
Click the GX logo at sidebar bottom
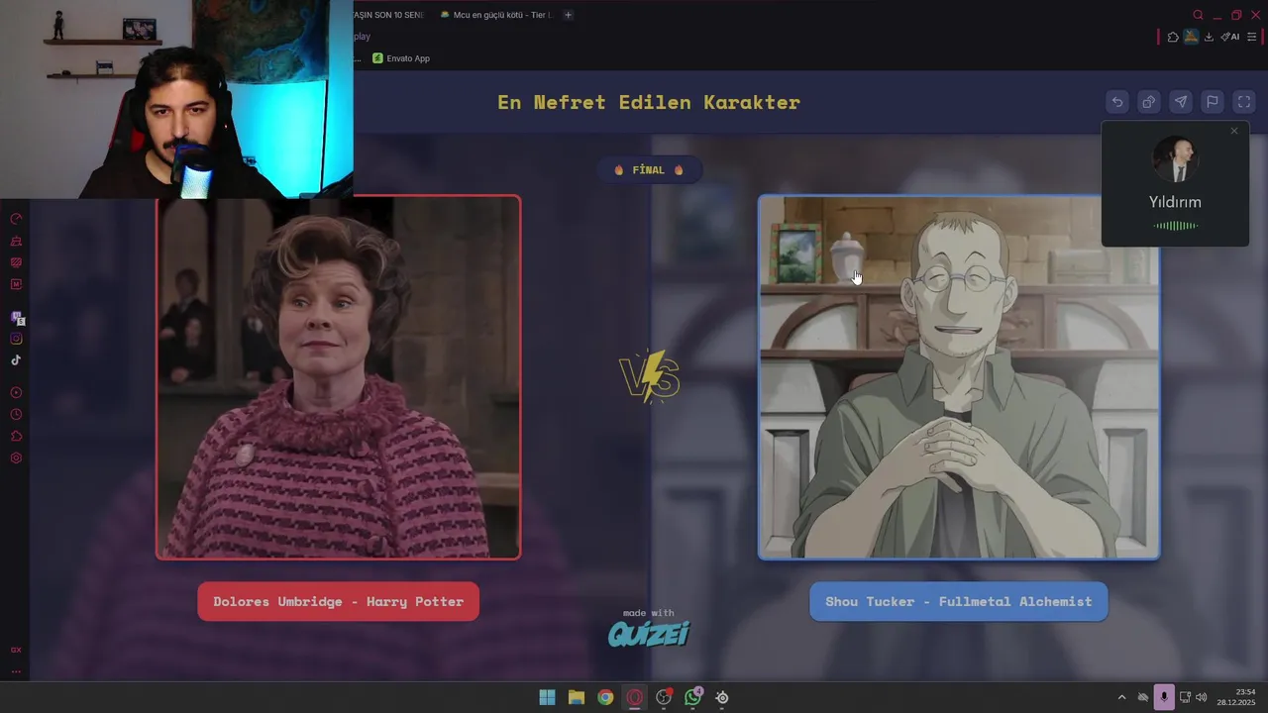tap(16, 650)
